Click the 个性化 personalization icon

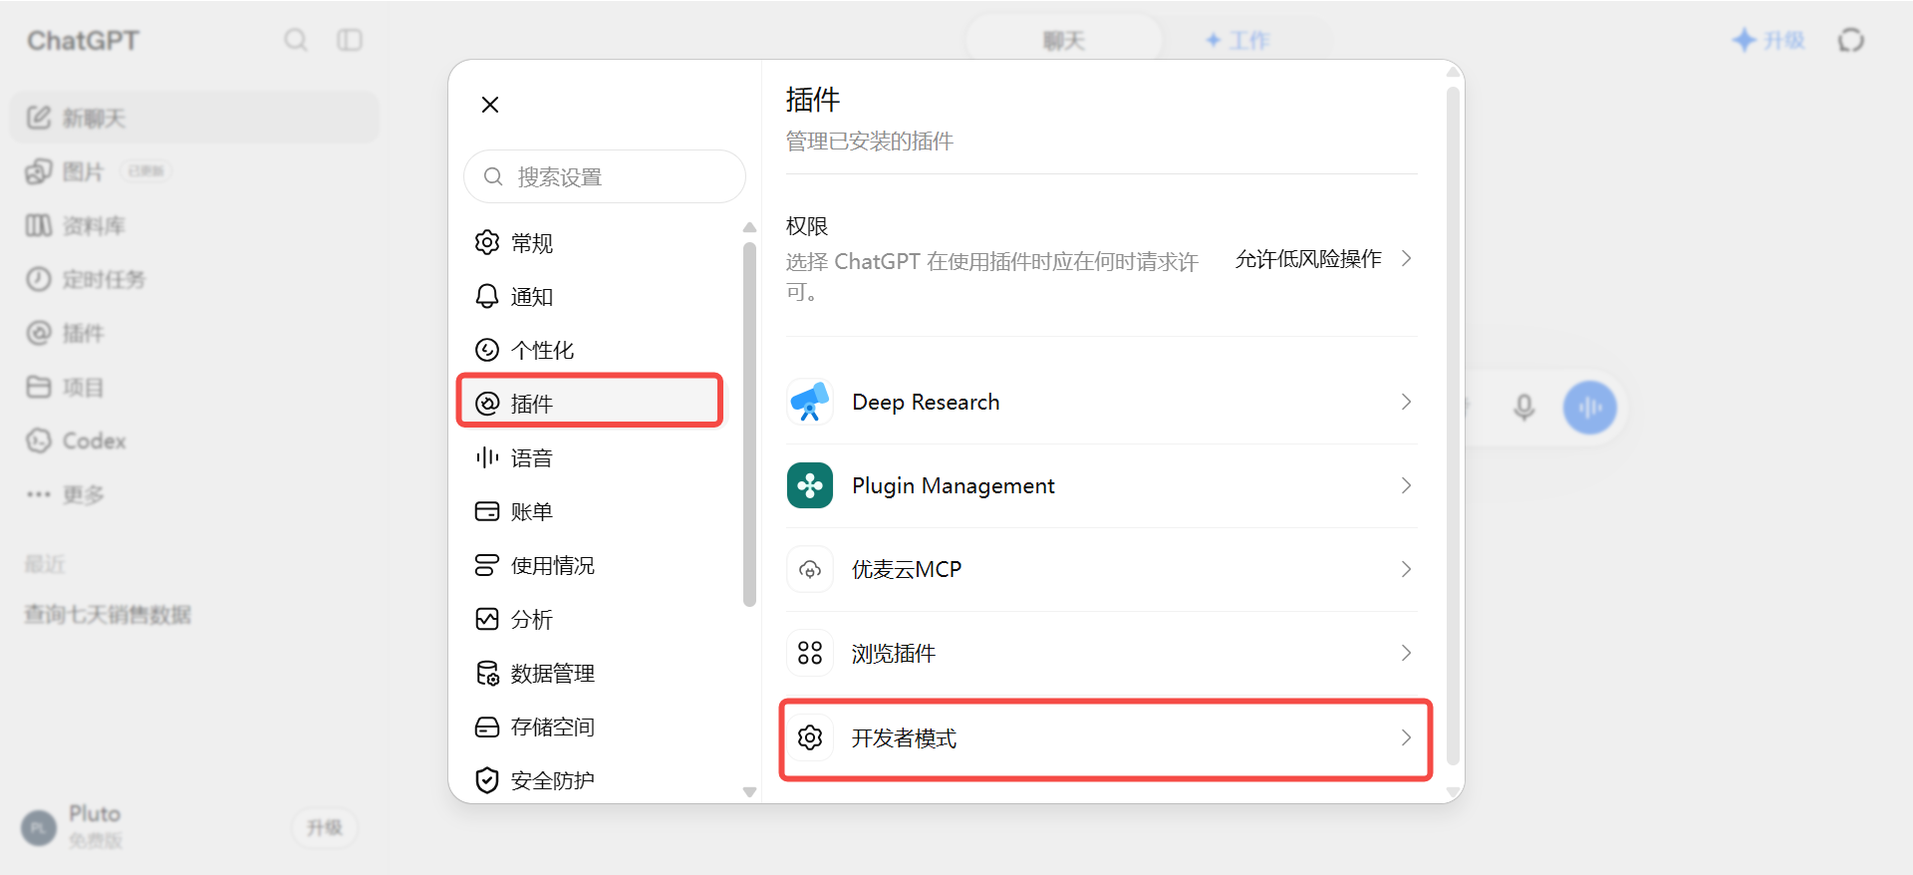coord(487,350)
